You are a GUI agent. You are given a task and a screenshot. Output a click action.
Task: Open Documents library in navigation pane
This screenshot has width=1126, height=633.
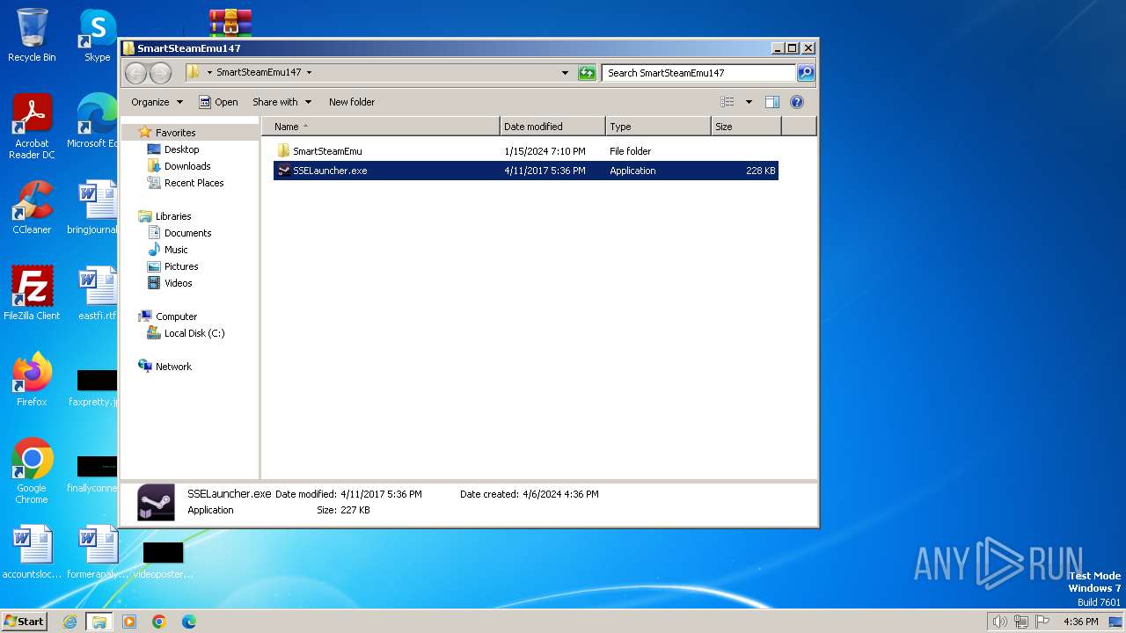(x=187, y=233)
